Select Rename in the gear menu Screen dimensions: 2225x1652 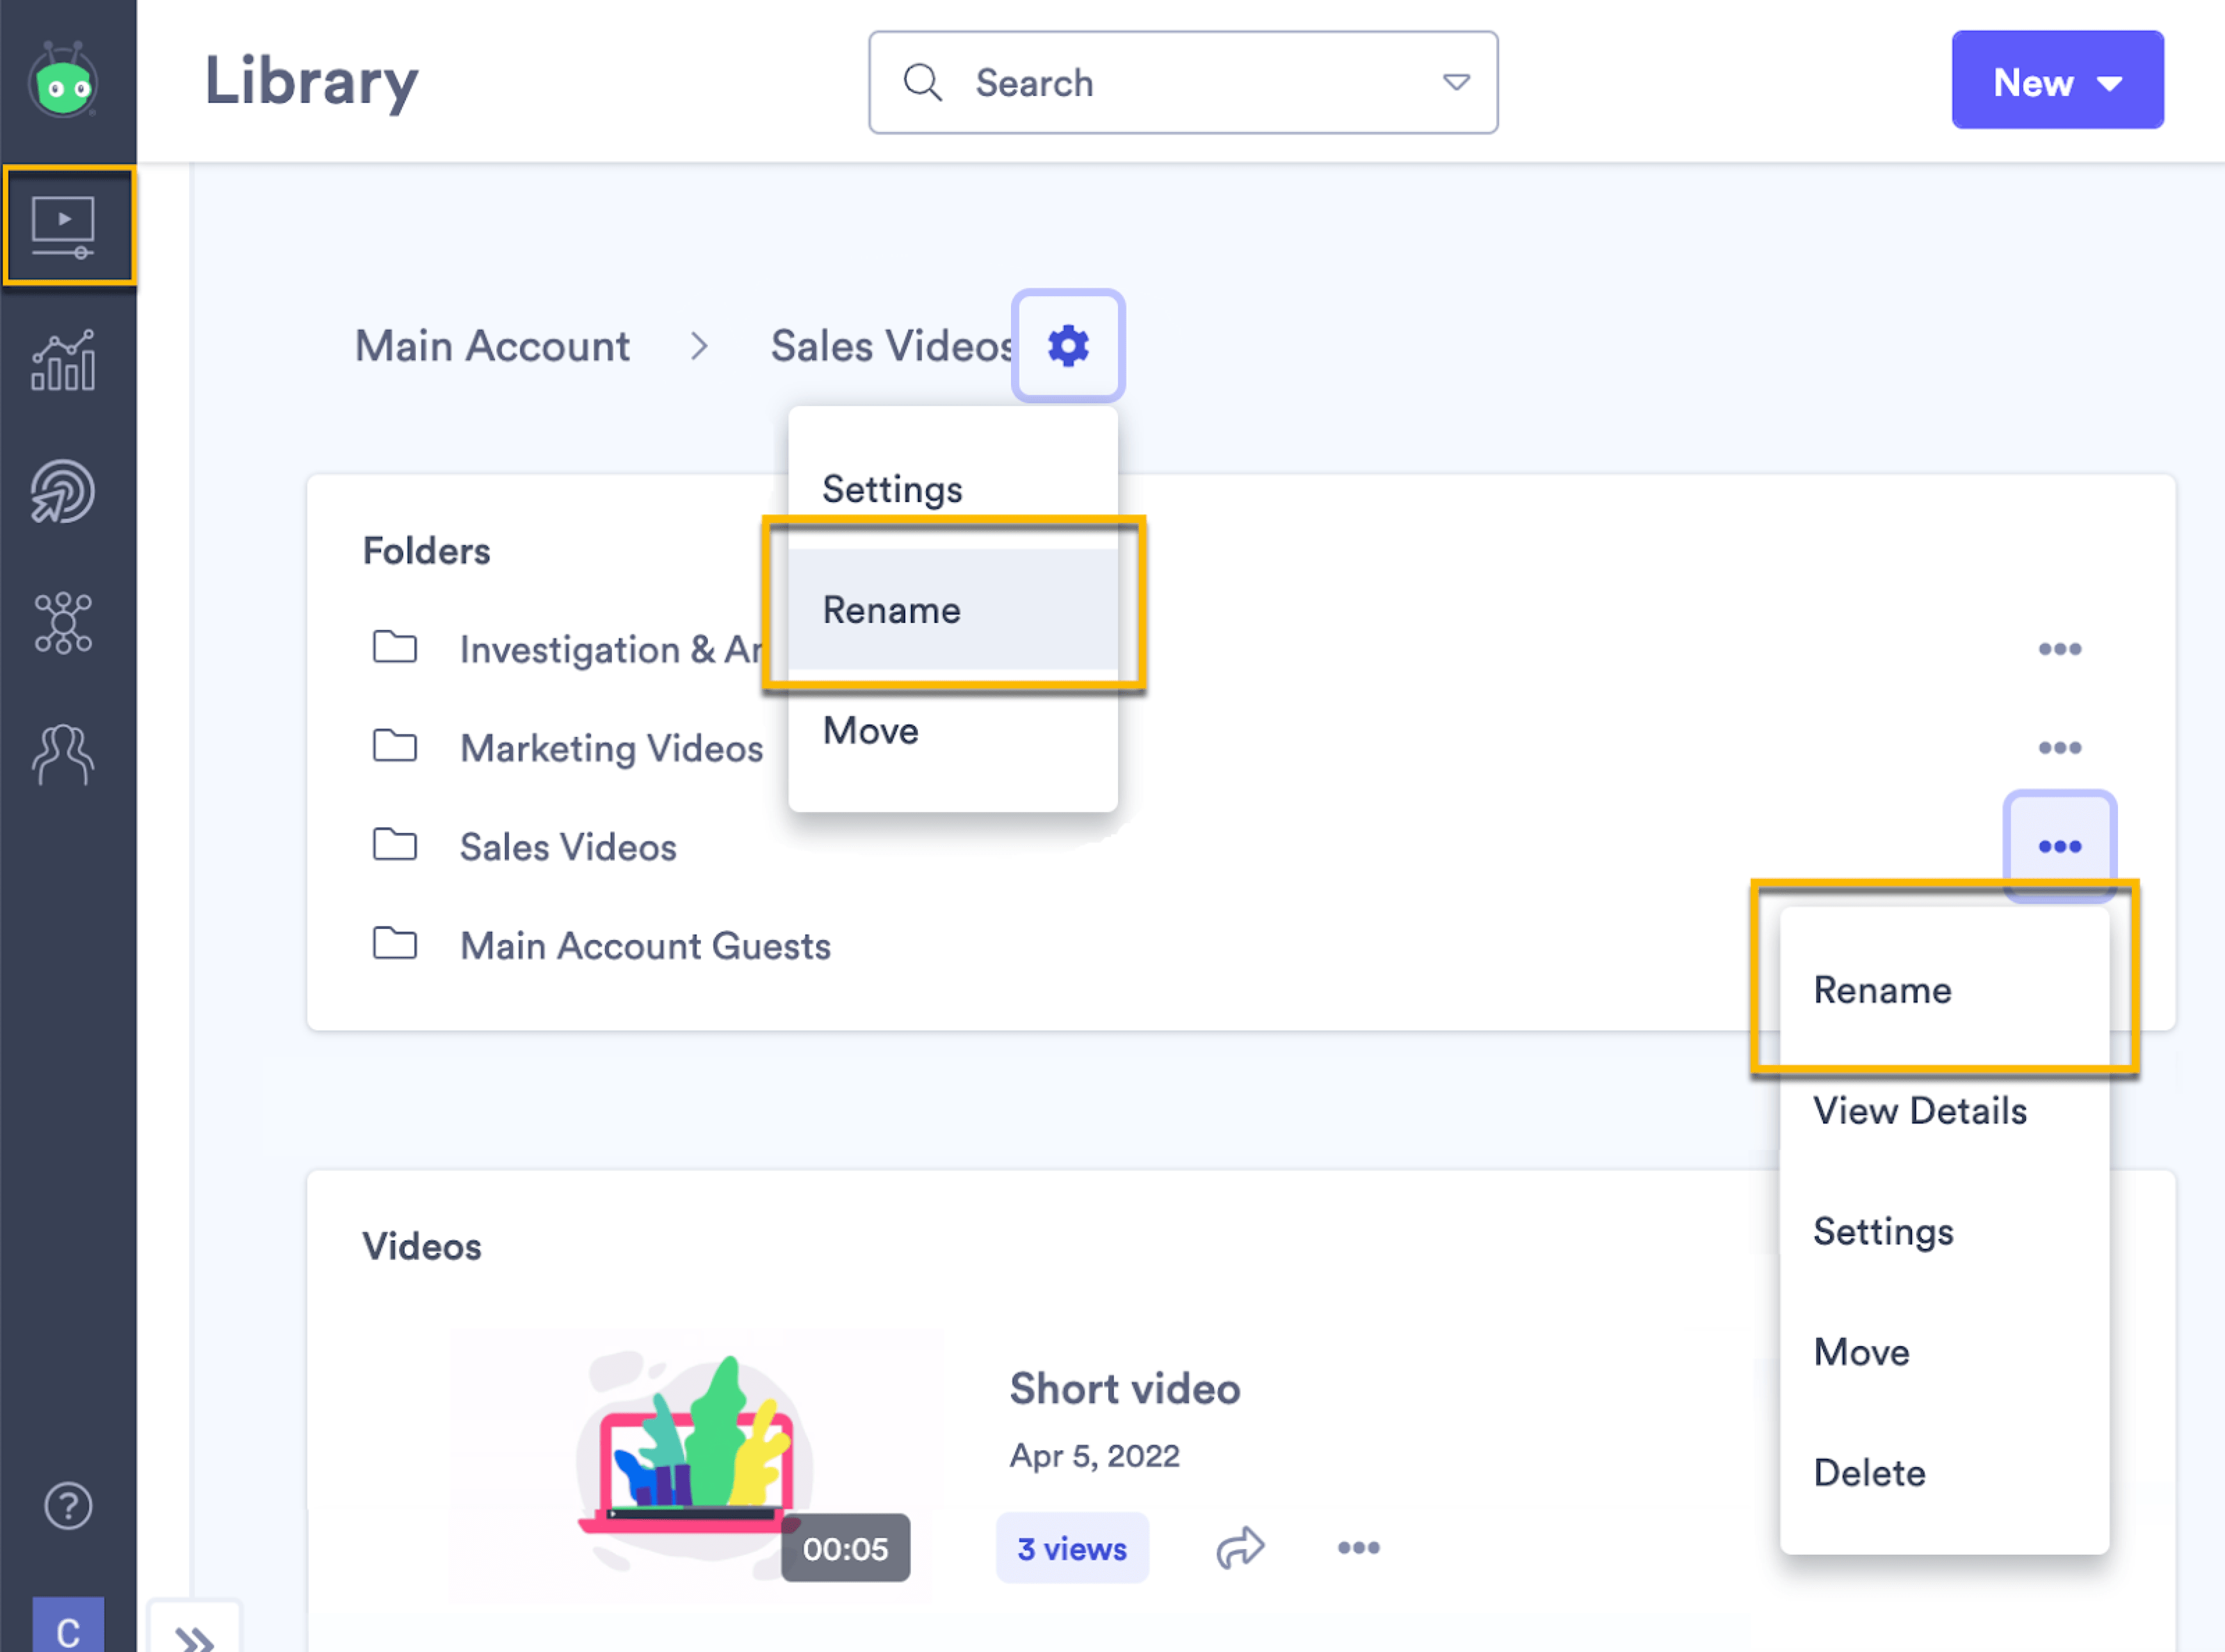pos(891,610)
